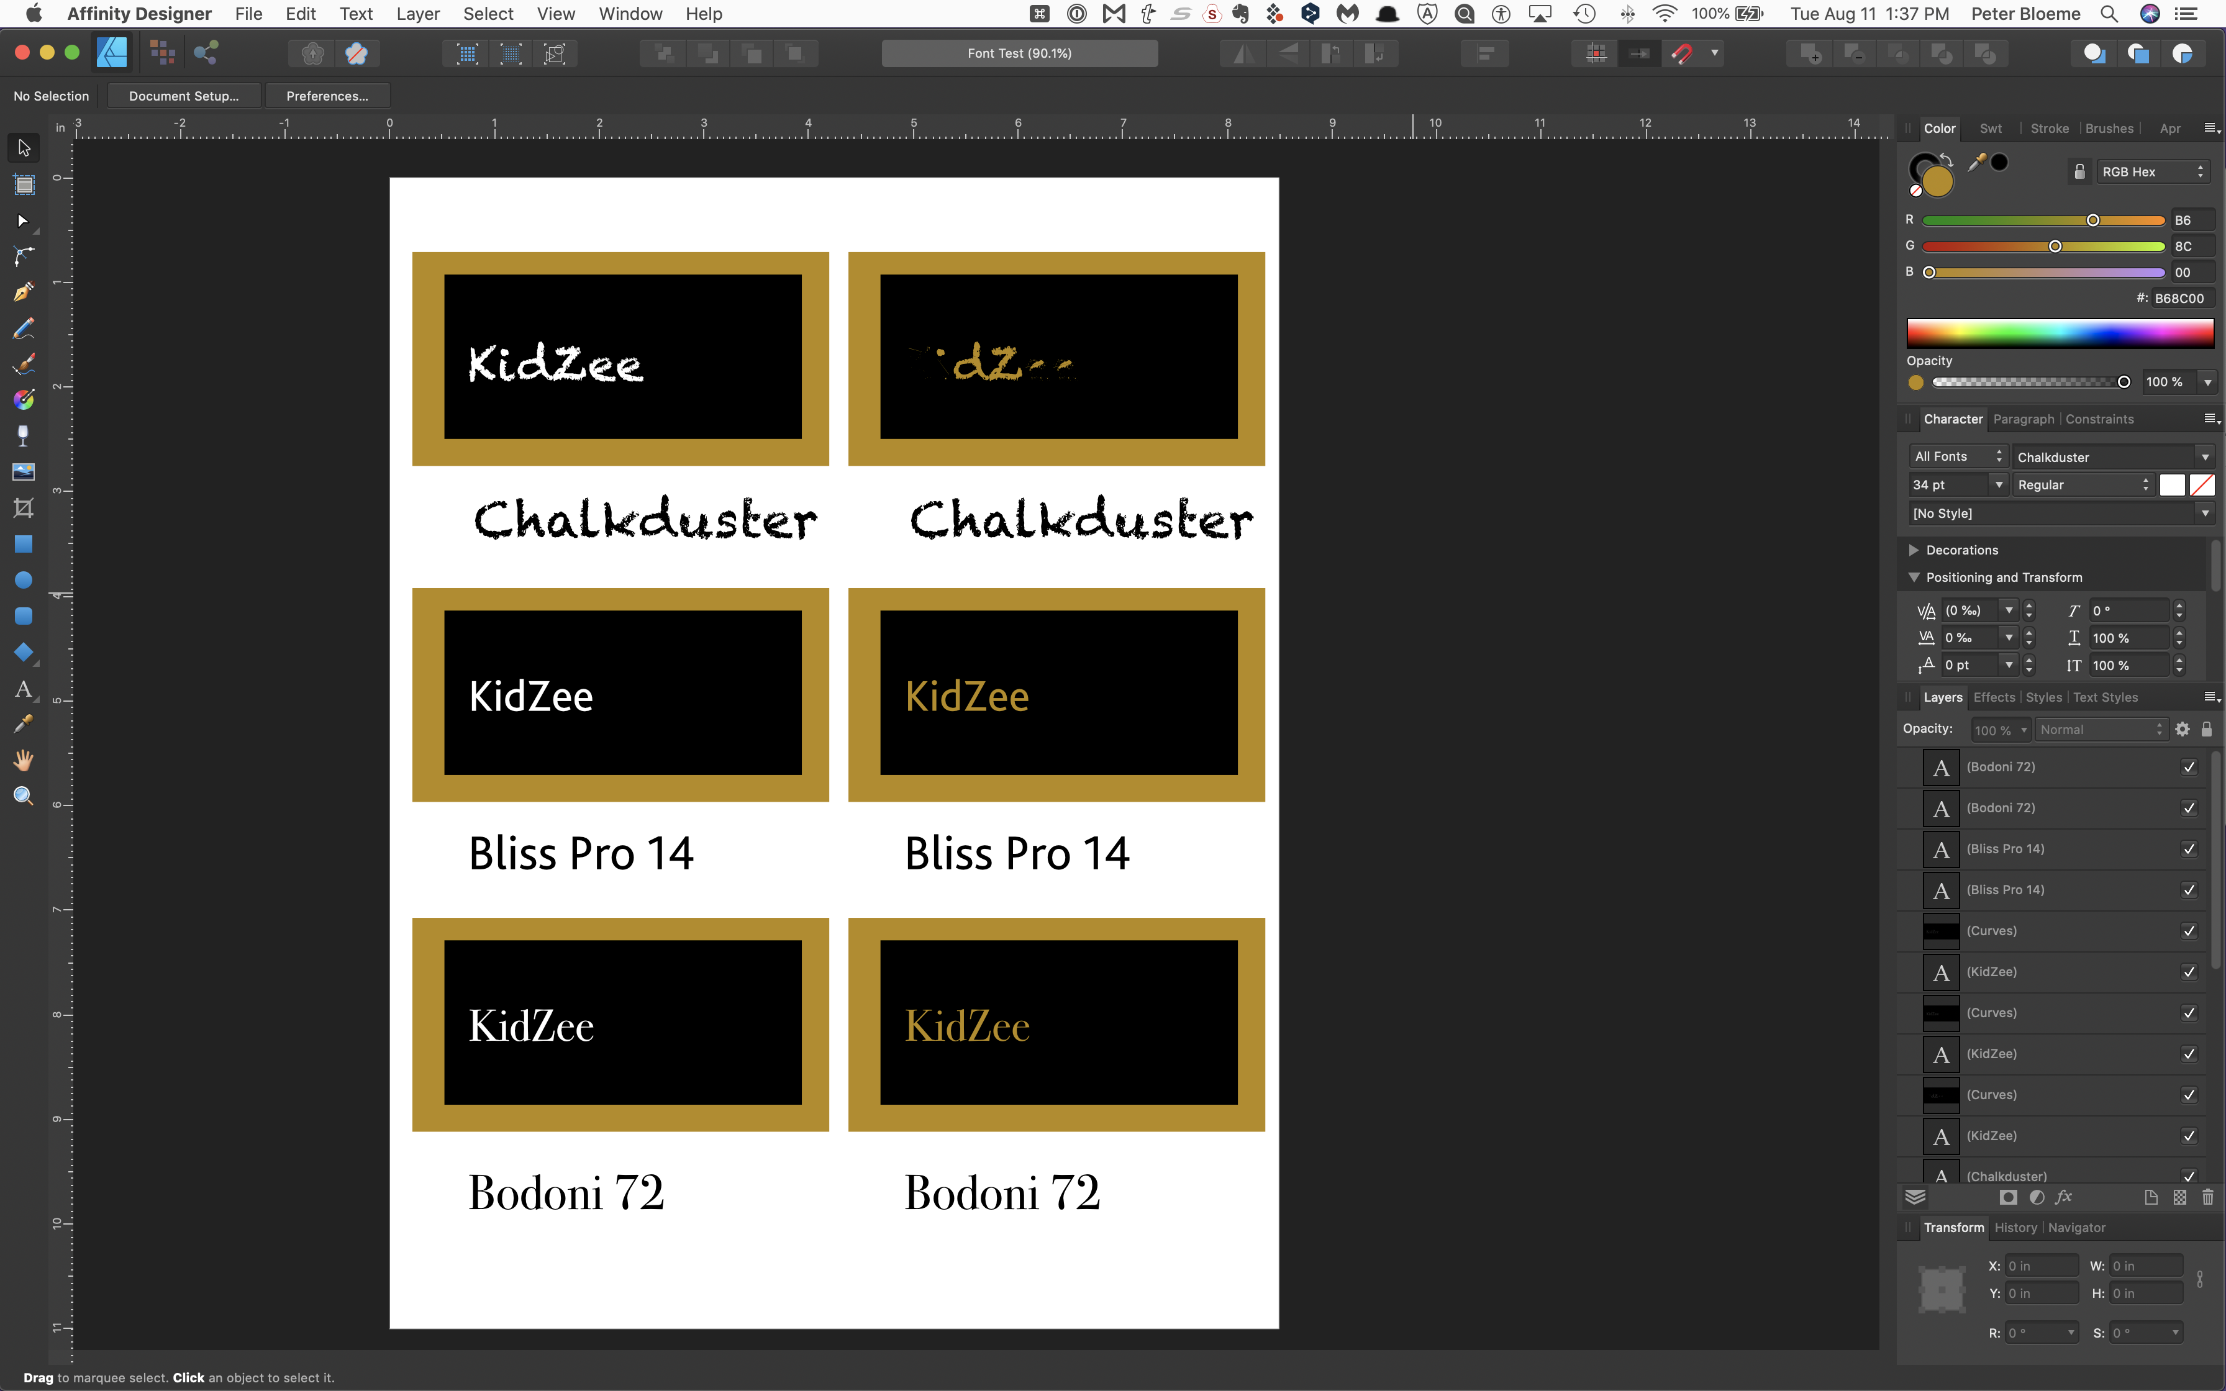Select the Fill gradient tool
2226x1391 pixels.
pos(24,400)
